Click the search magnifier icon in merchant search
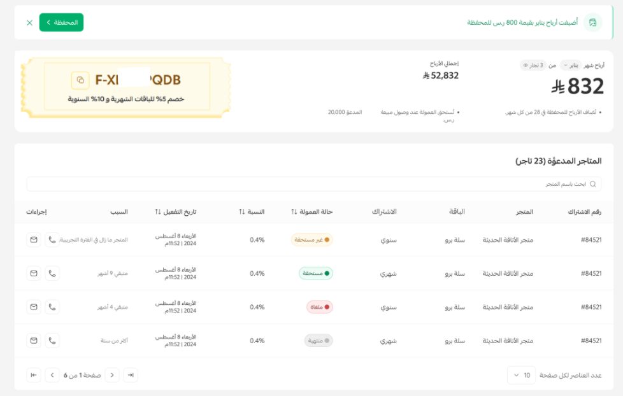The image size is (623, 396). pos(592,183)
